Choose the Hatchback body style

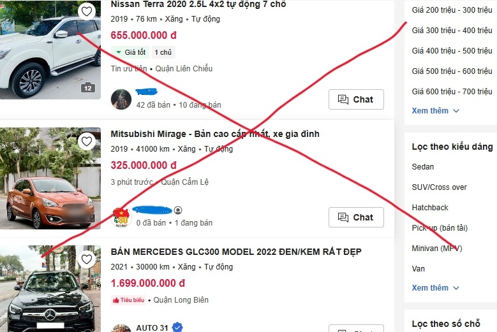430,208
